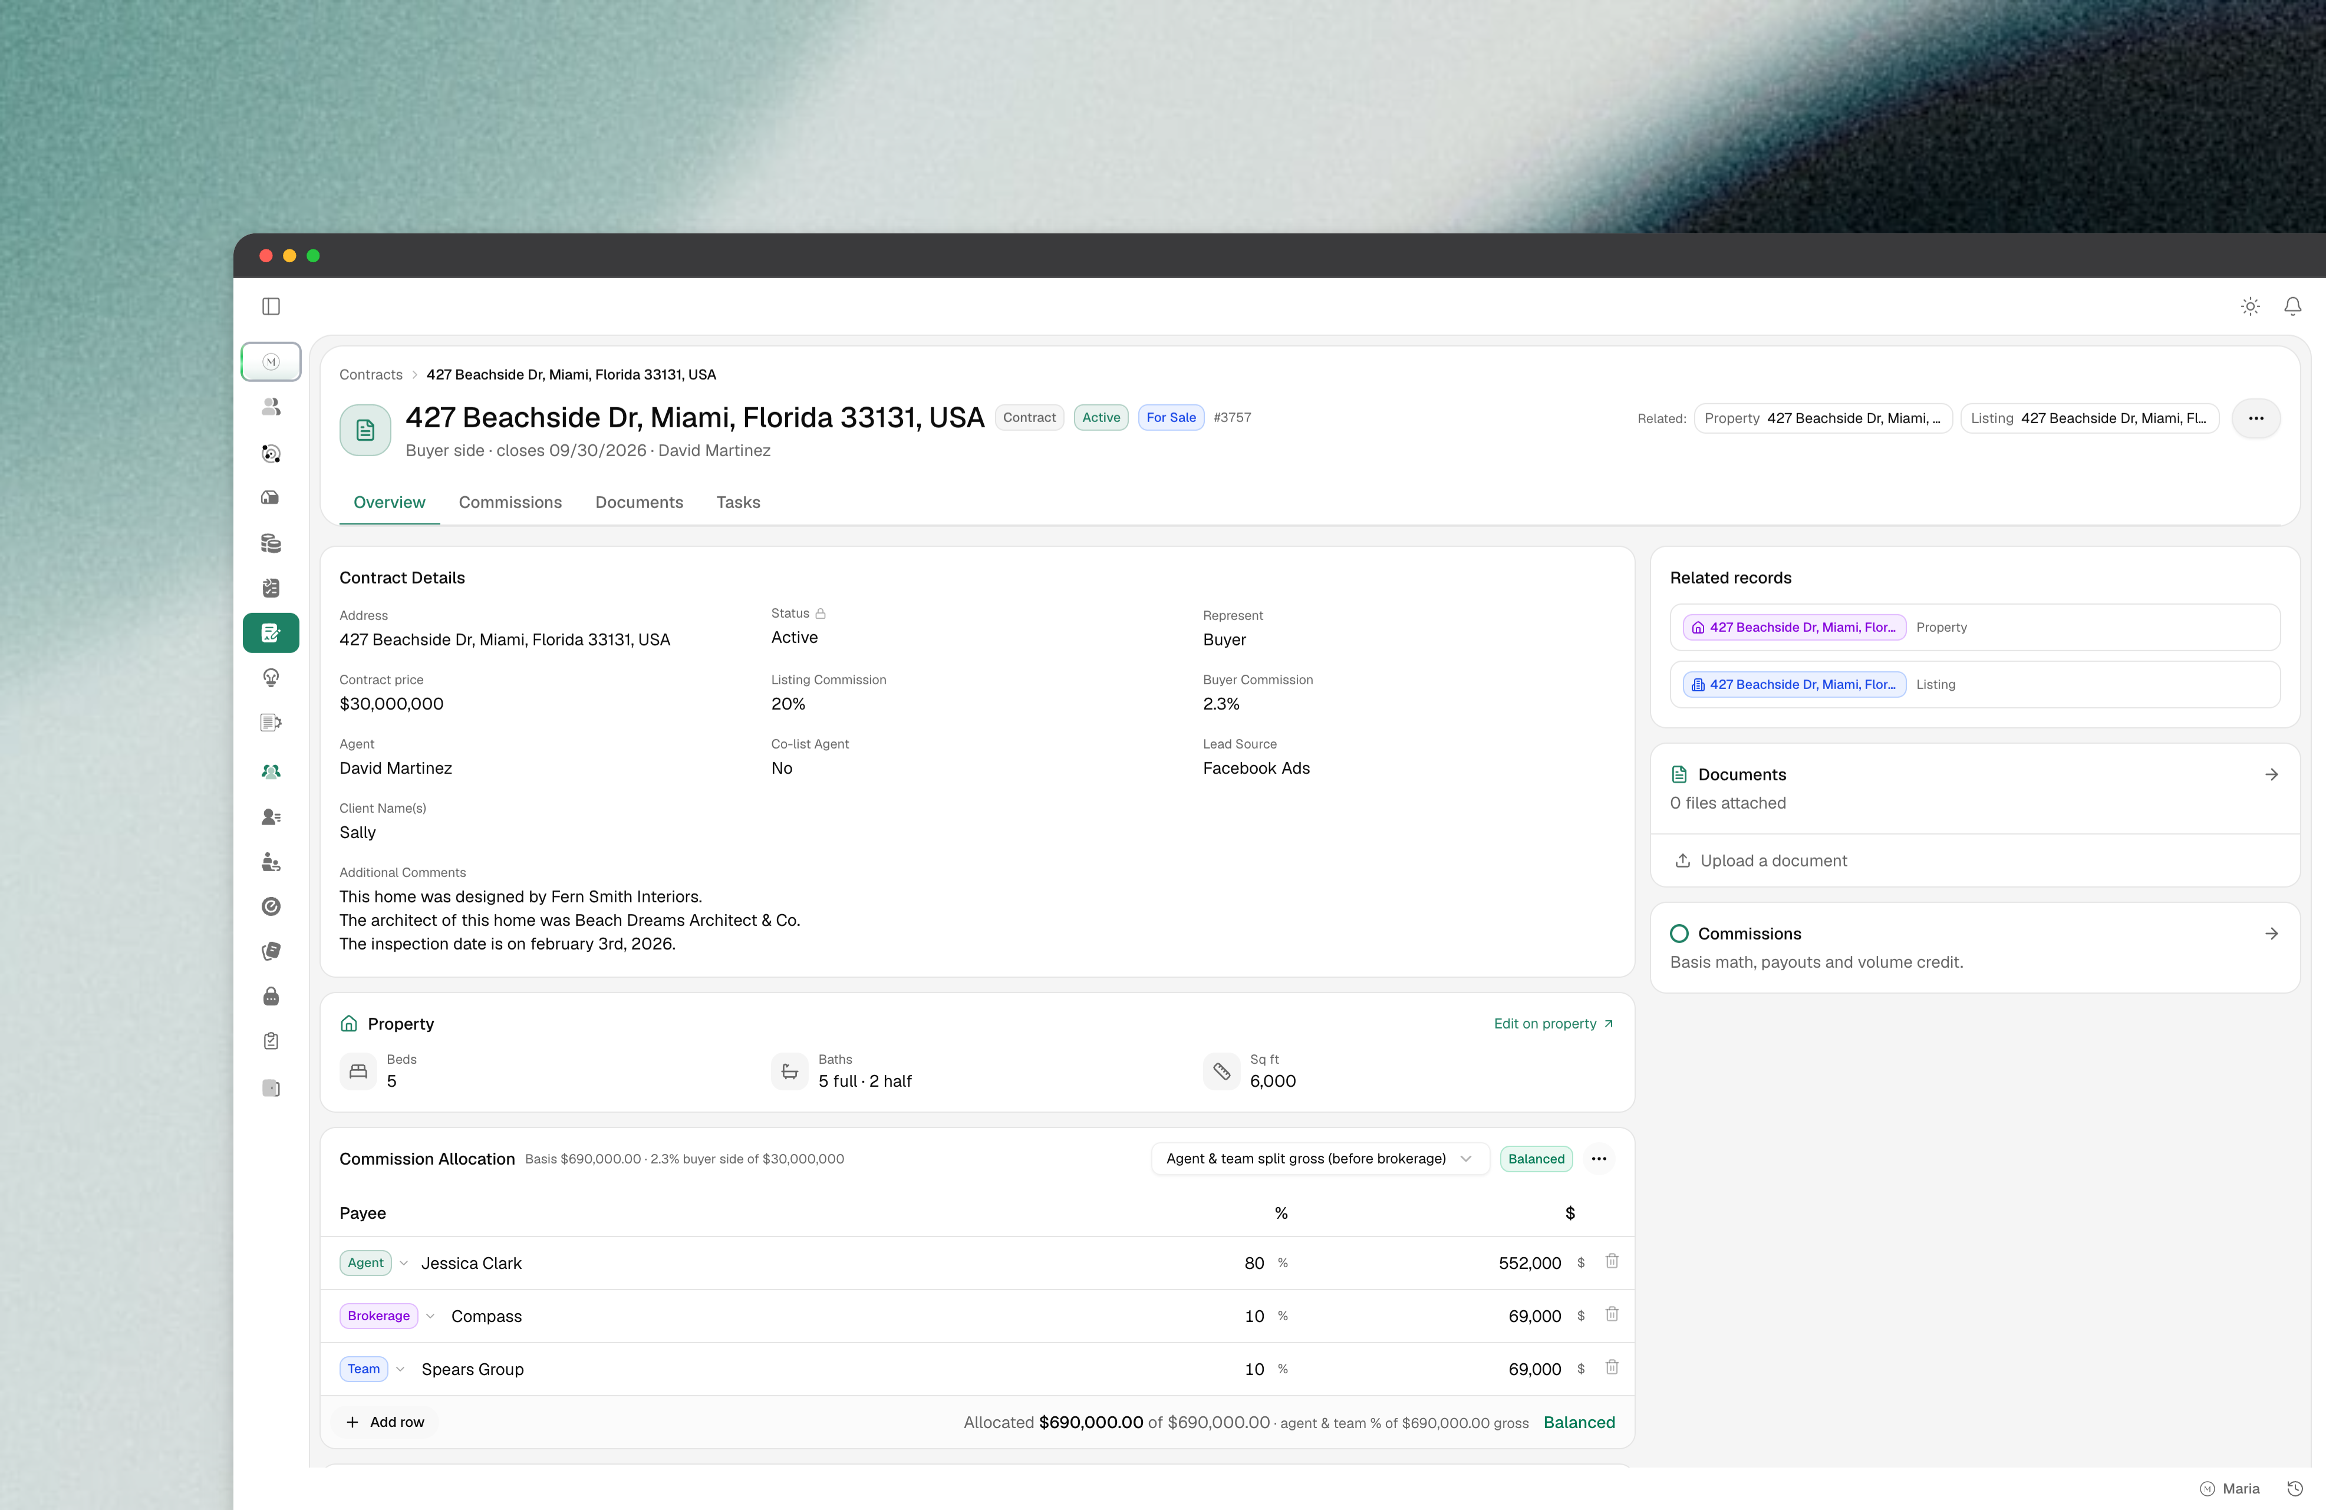Toggle the sidebar panel icon
Screen dimensions: 2326x1510
pyautogui.click(x=271, y=307)
